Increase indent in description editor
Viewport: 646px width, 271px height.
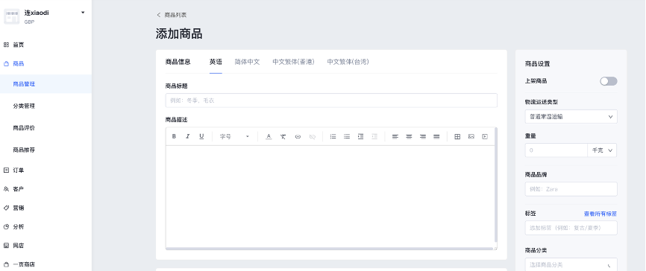pyautogui.click(x=360, y=136)
